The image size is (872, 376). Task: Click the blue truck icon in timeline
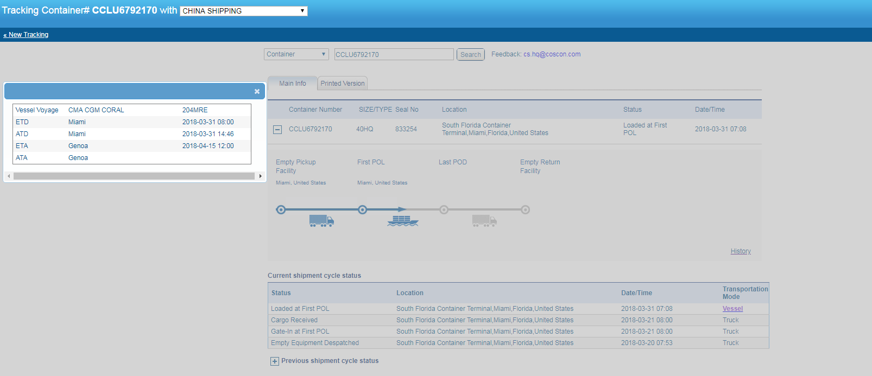321,220
